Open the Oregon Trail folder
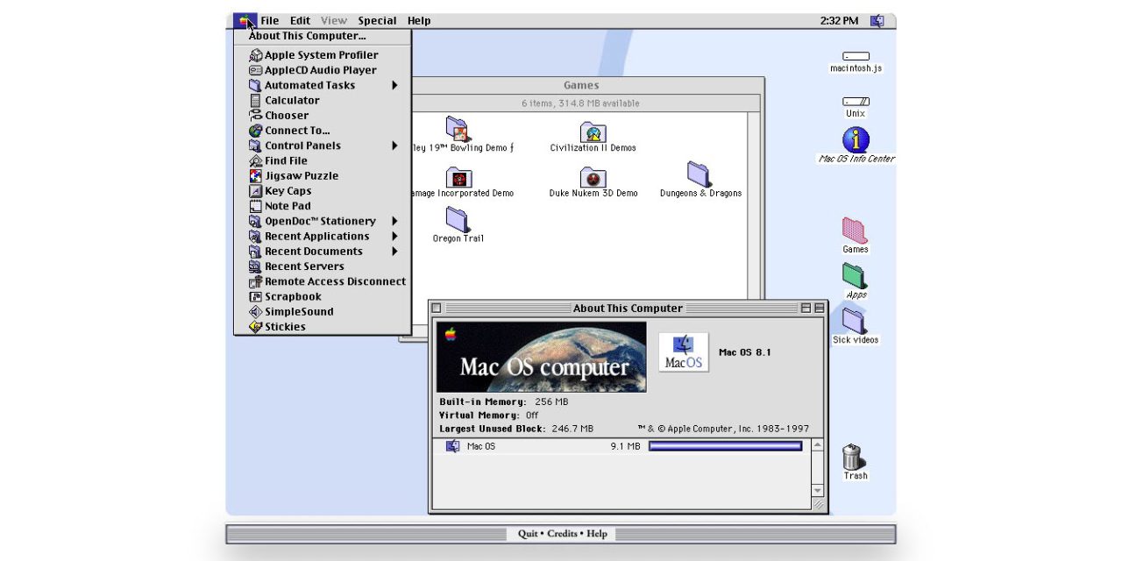The image size is (1122, 561). coord(458,220)
